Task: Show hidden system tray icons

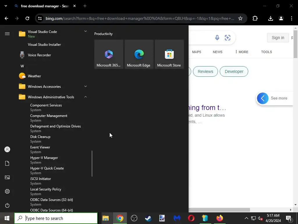Action: pyautogui.click(x=246, y=218)
